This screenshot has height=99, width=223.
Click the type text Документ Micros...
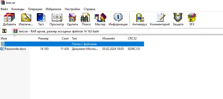[85, 49]
